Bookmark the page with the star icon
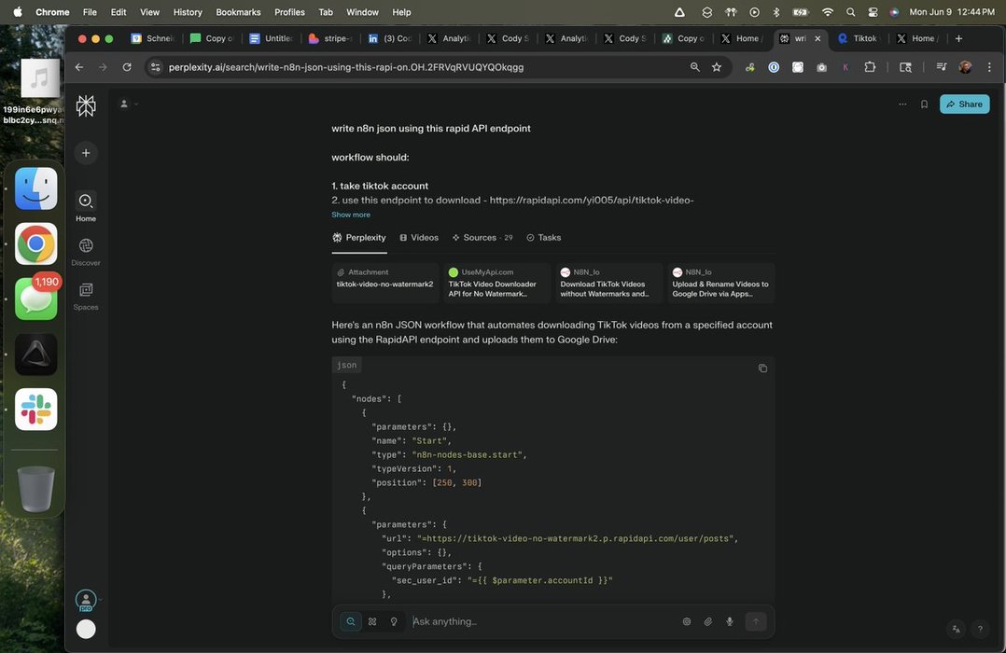 tap(717, 67)
